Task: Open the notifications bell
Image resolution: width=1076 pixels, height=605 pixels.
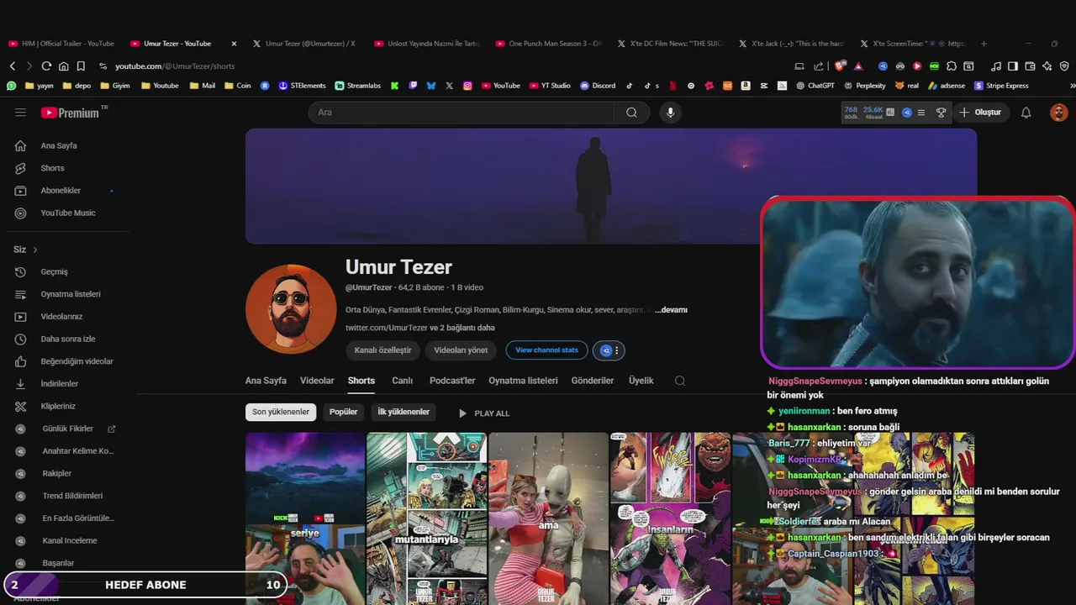Action: pyautogui.click(x=1026, y=113)
